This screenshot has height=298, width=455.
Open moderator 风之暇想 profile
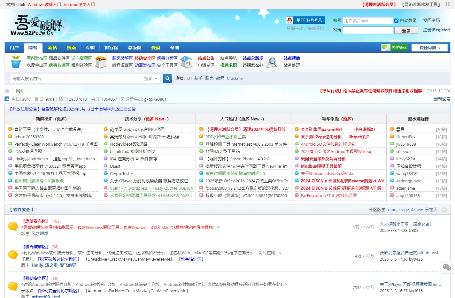40,233
